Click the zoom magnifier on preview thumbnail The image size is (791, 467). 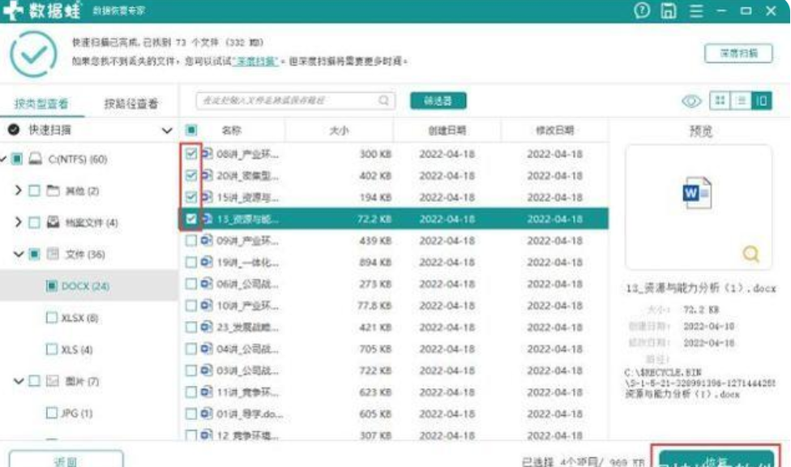point(750,255)
